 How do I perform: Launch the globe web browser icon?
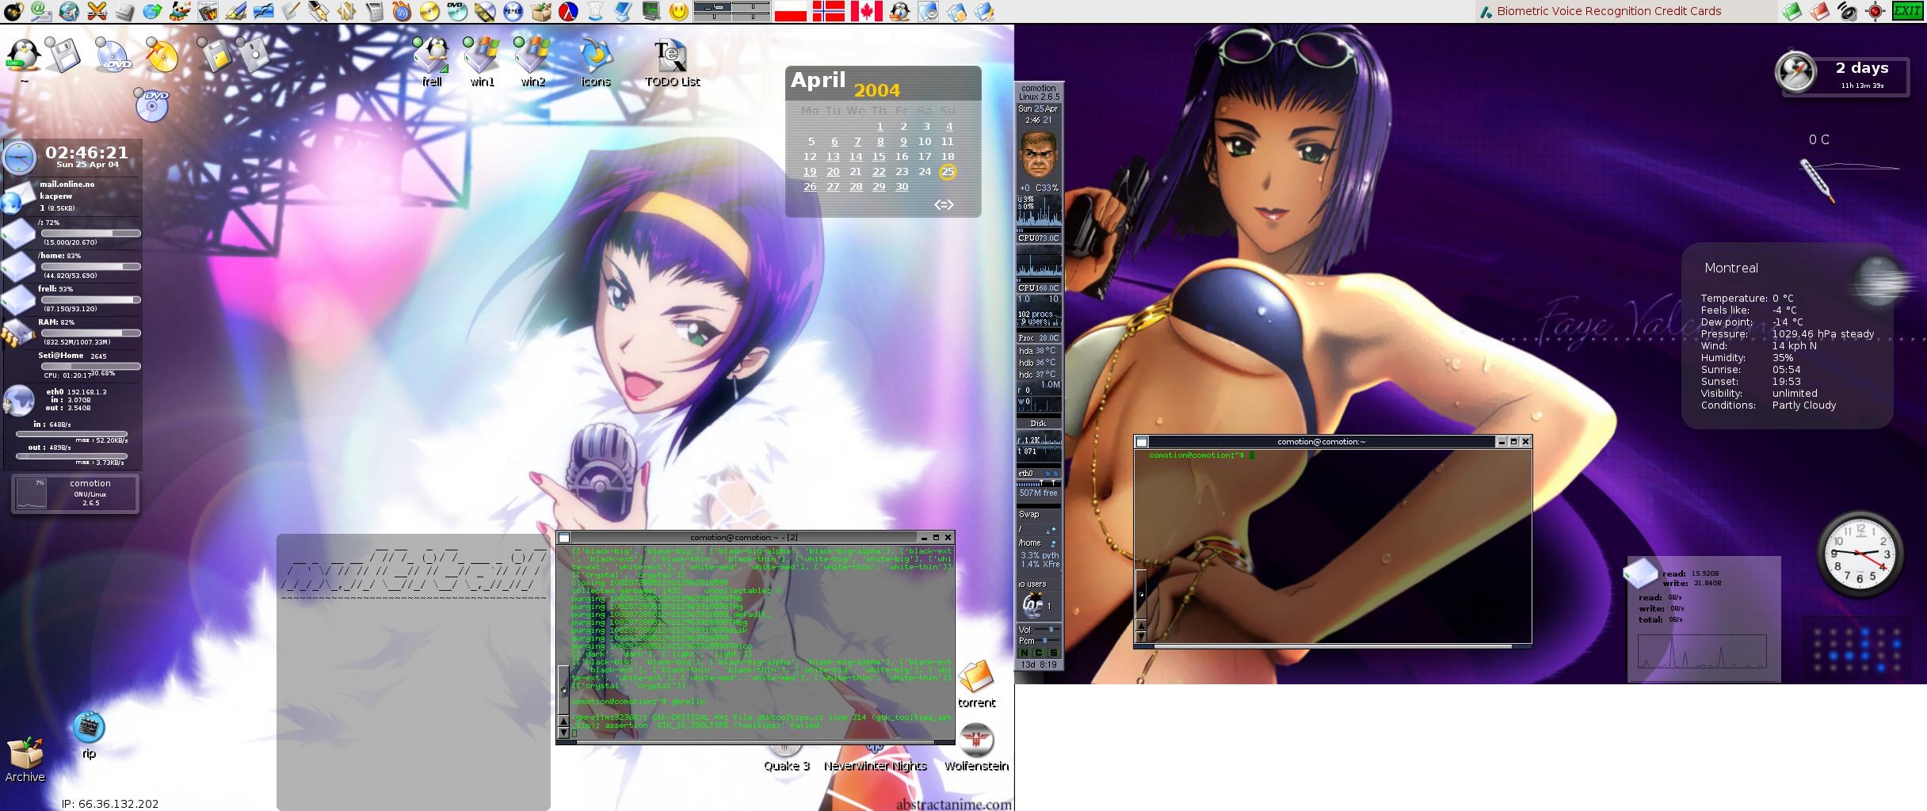coord(69,11)
